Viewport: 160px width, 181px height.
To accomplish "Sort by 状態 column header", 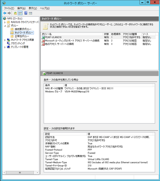I will click(106, 34).
